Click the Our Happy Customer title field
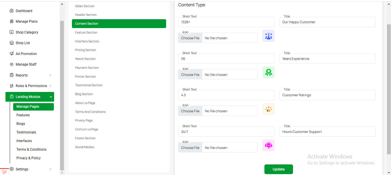 [x=327, y=22]
